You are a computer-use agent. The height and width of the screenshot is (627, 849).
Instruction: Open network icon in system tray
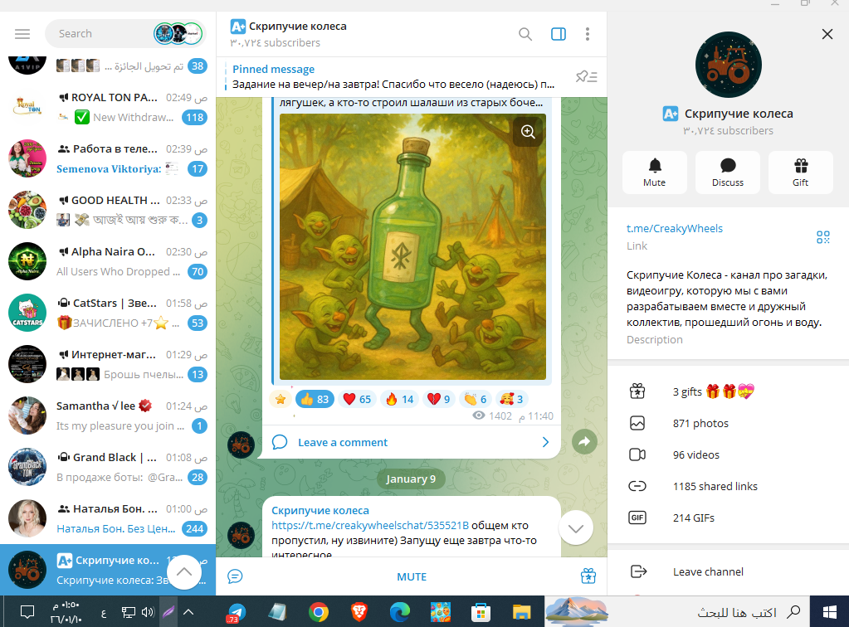click(129, 612)
